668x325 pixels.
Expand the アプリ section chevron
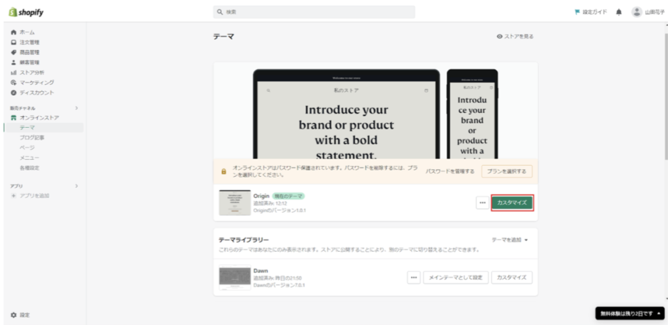pyautogui.click(x=76, y=186)
